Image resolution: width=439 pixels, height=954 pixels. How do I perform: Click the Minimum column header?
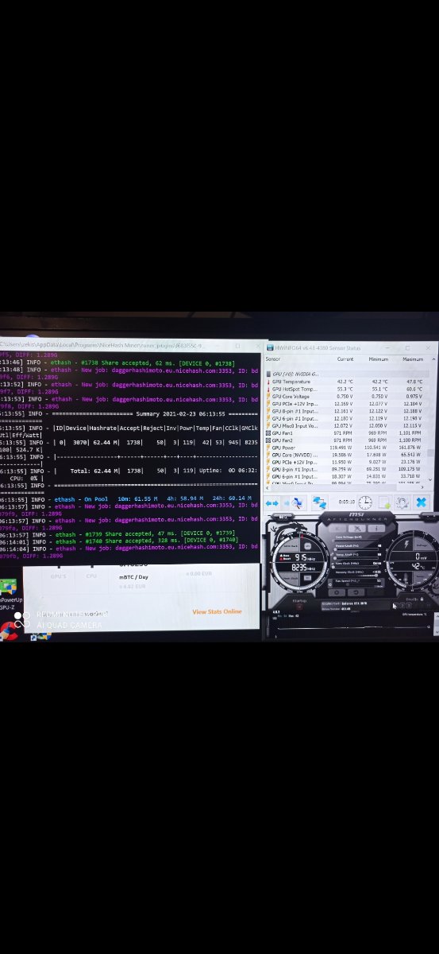pos(379,359)
